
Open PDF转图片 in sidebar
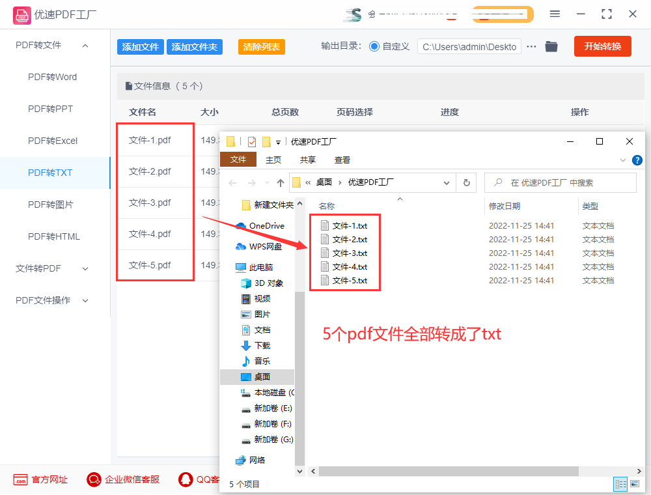pos(50,205)
